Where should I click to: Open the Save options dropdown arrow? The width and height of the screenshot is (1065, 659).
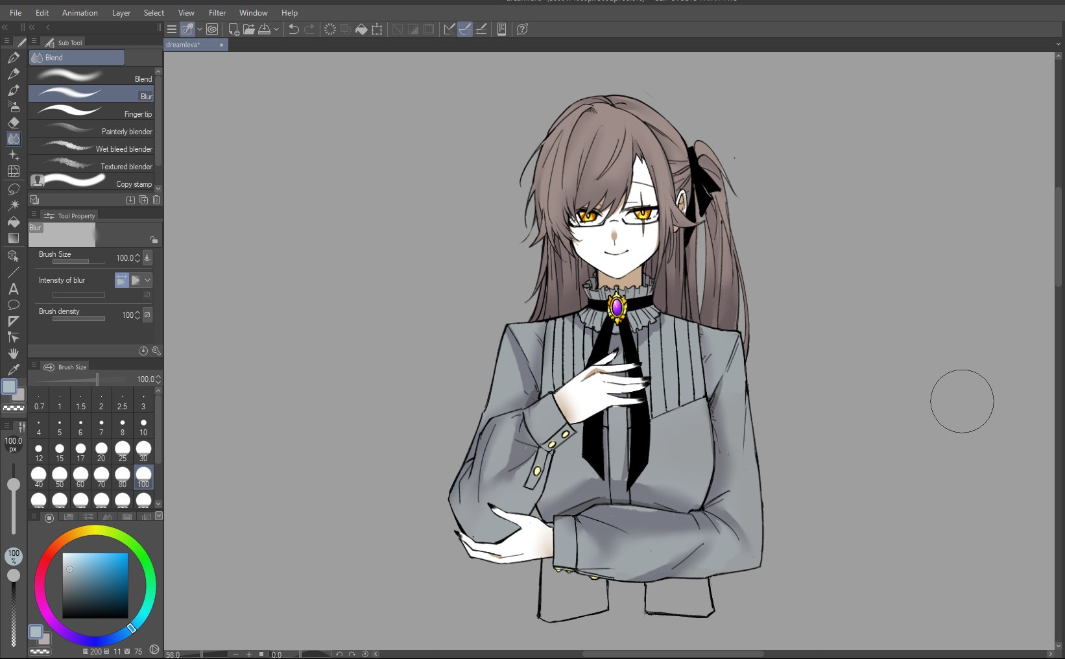click(x=276, y=29)
